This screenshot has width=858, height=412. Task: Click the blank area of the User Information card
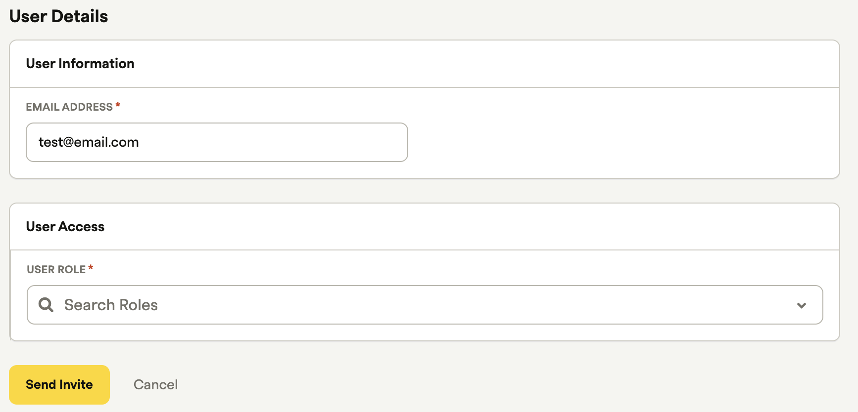tap(623, 133)
